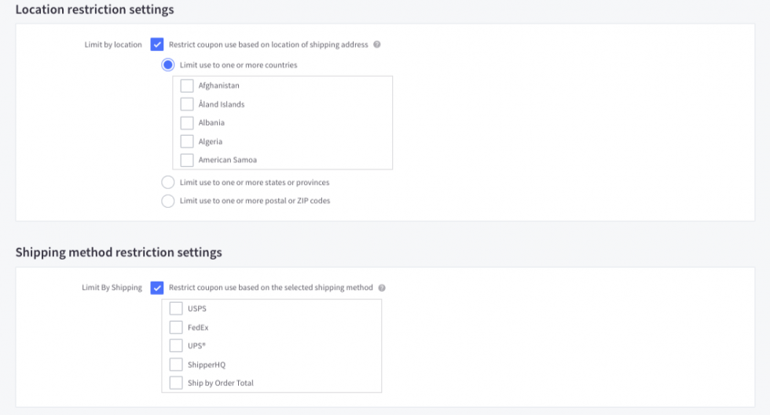Screen dimensions: 770x415
Task: Check the UPS® shipping method box
Action: 176,346
